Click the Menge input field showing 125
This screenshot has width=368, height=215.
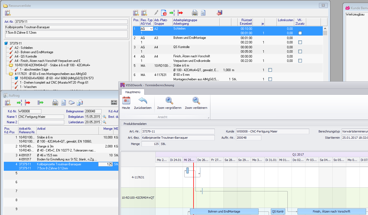pos(151,144)
